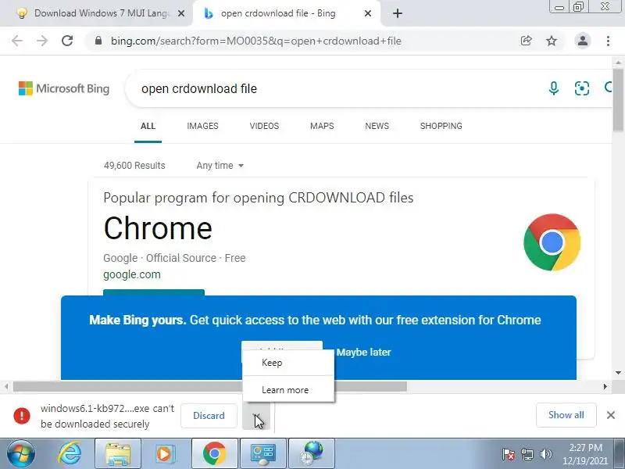Switch to MAPS results
The height and width of the screenshot is (469, 625).
click(322, 126)
